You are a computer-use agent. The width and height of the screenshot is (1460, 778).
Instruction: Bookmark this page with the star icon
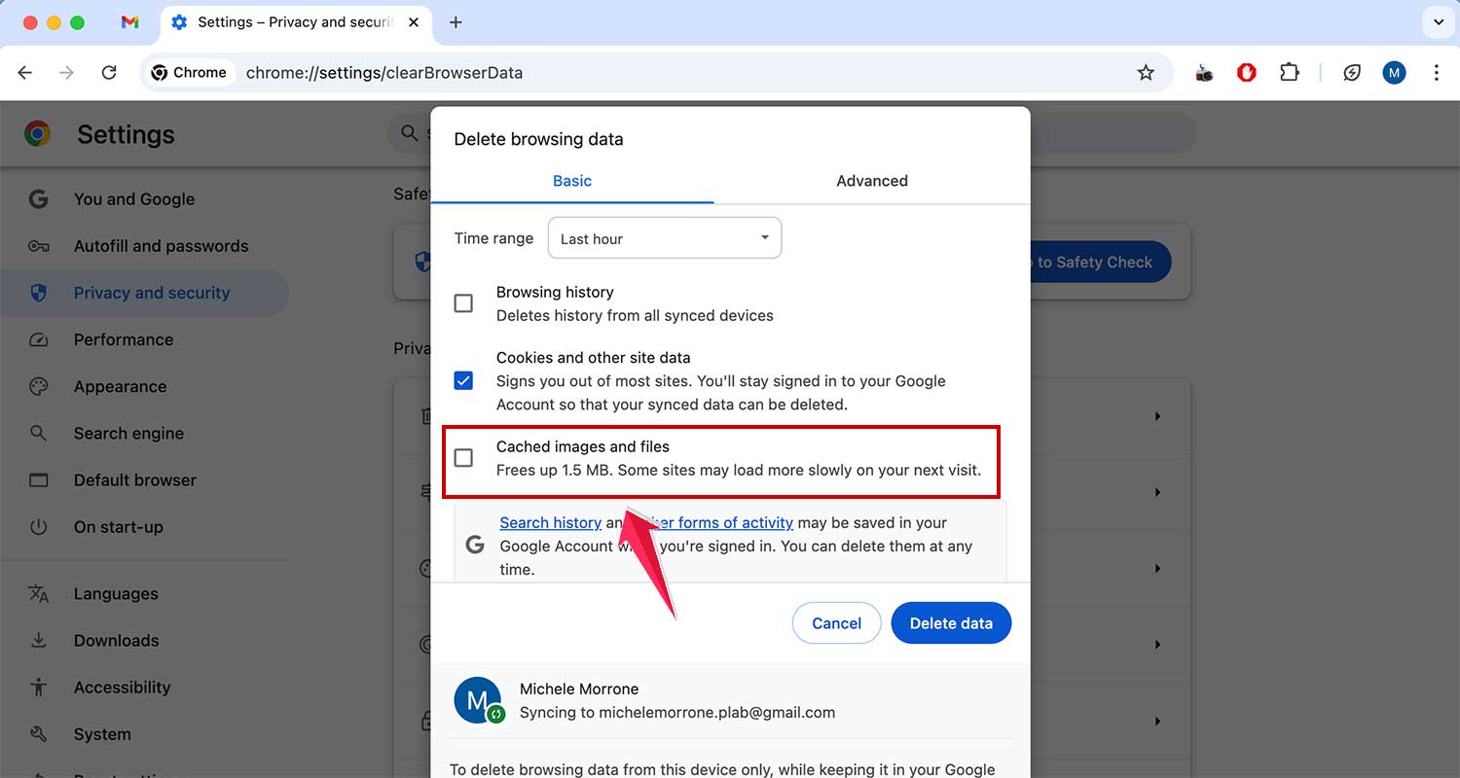(x=1147, y=72)
